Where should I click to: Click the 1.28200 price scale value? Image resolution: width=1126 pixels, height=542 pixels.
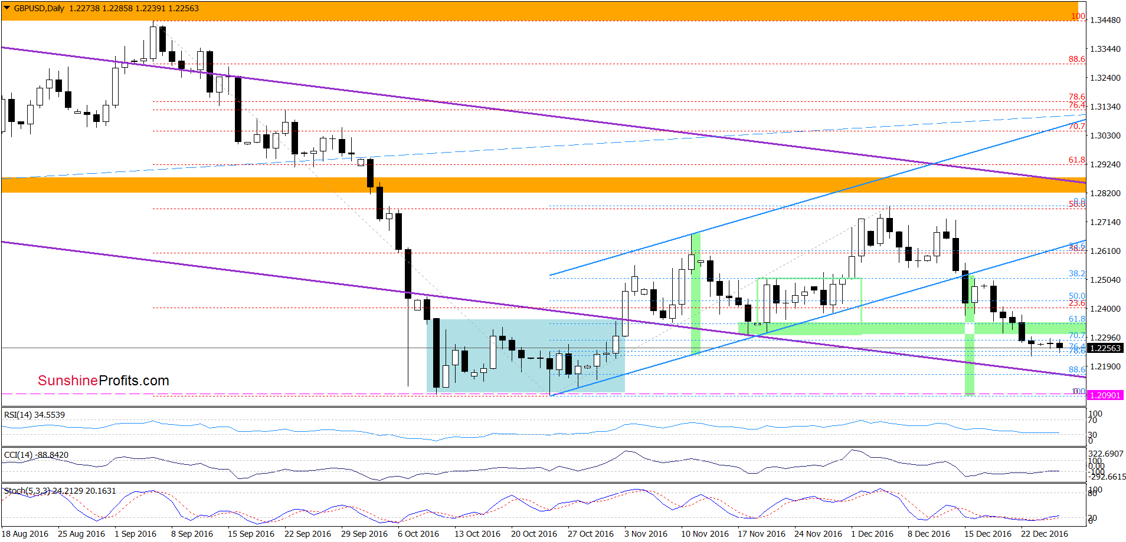[x=1105, y=193]
